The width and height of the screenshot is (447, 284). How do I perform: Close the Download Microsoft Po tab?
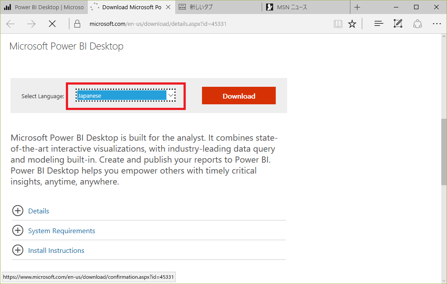tap(168, 7)
